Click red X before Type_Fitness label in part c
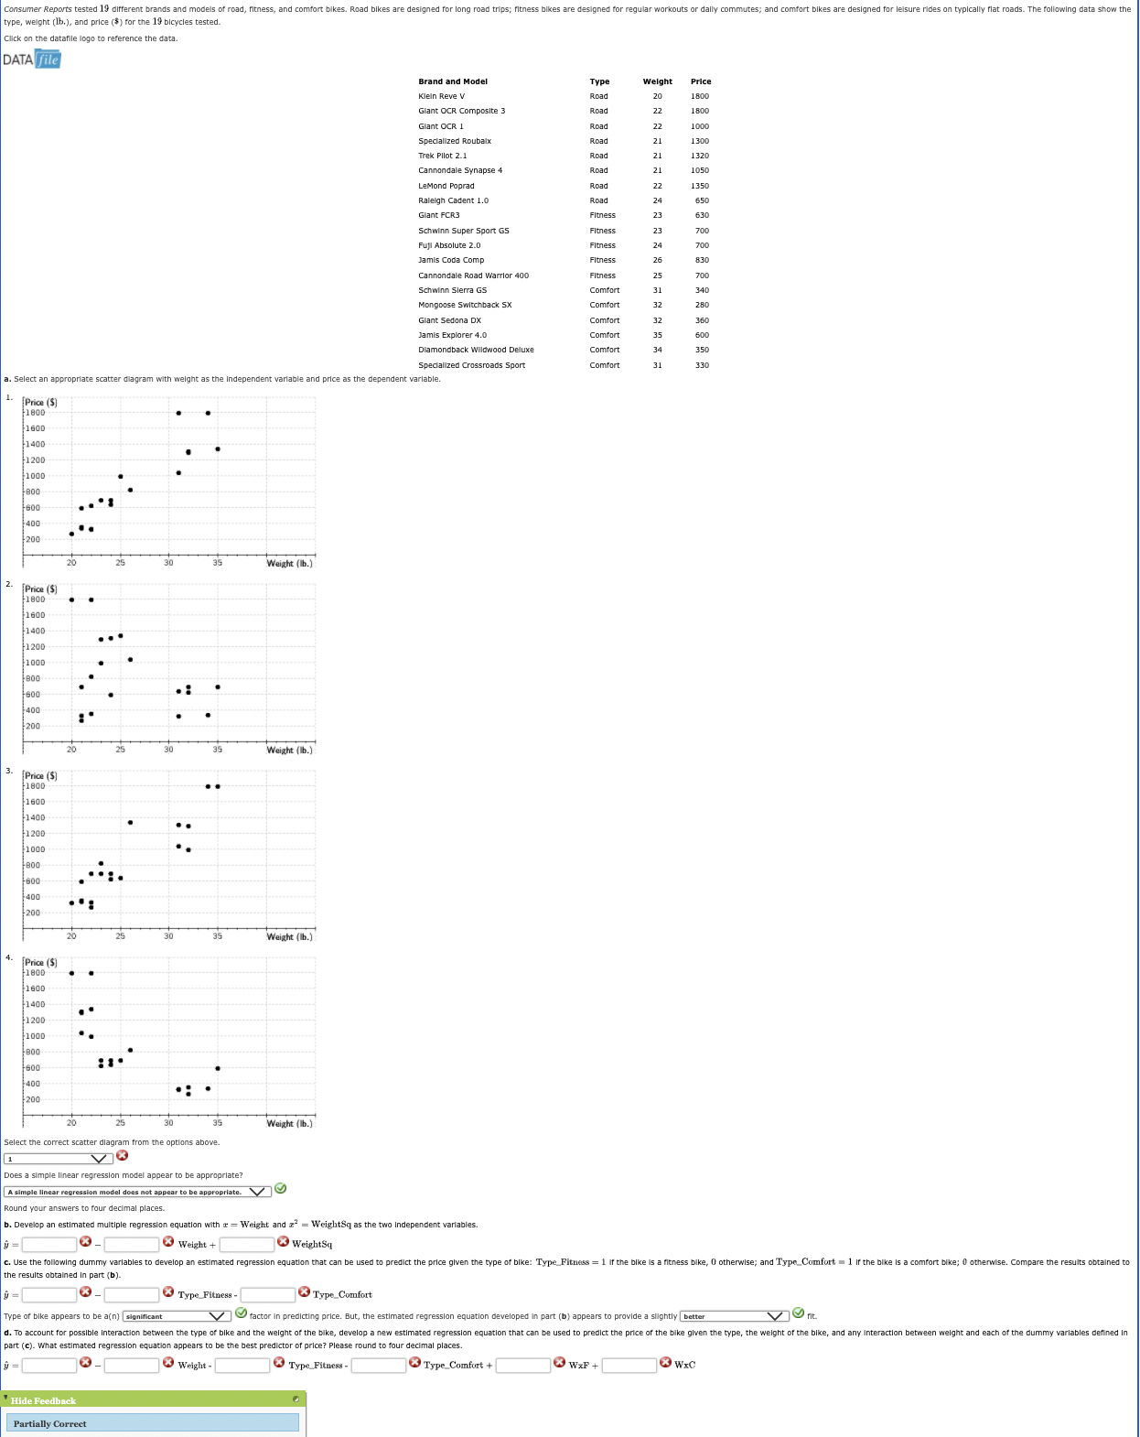The image size is (1140, 1437). coord(168,1292)
